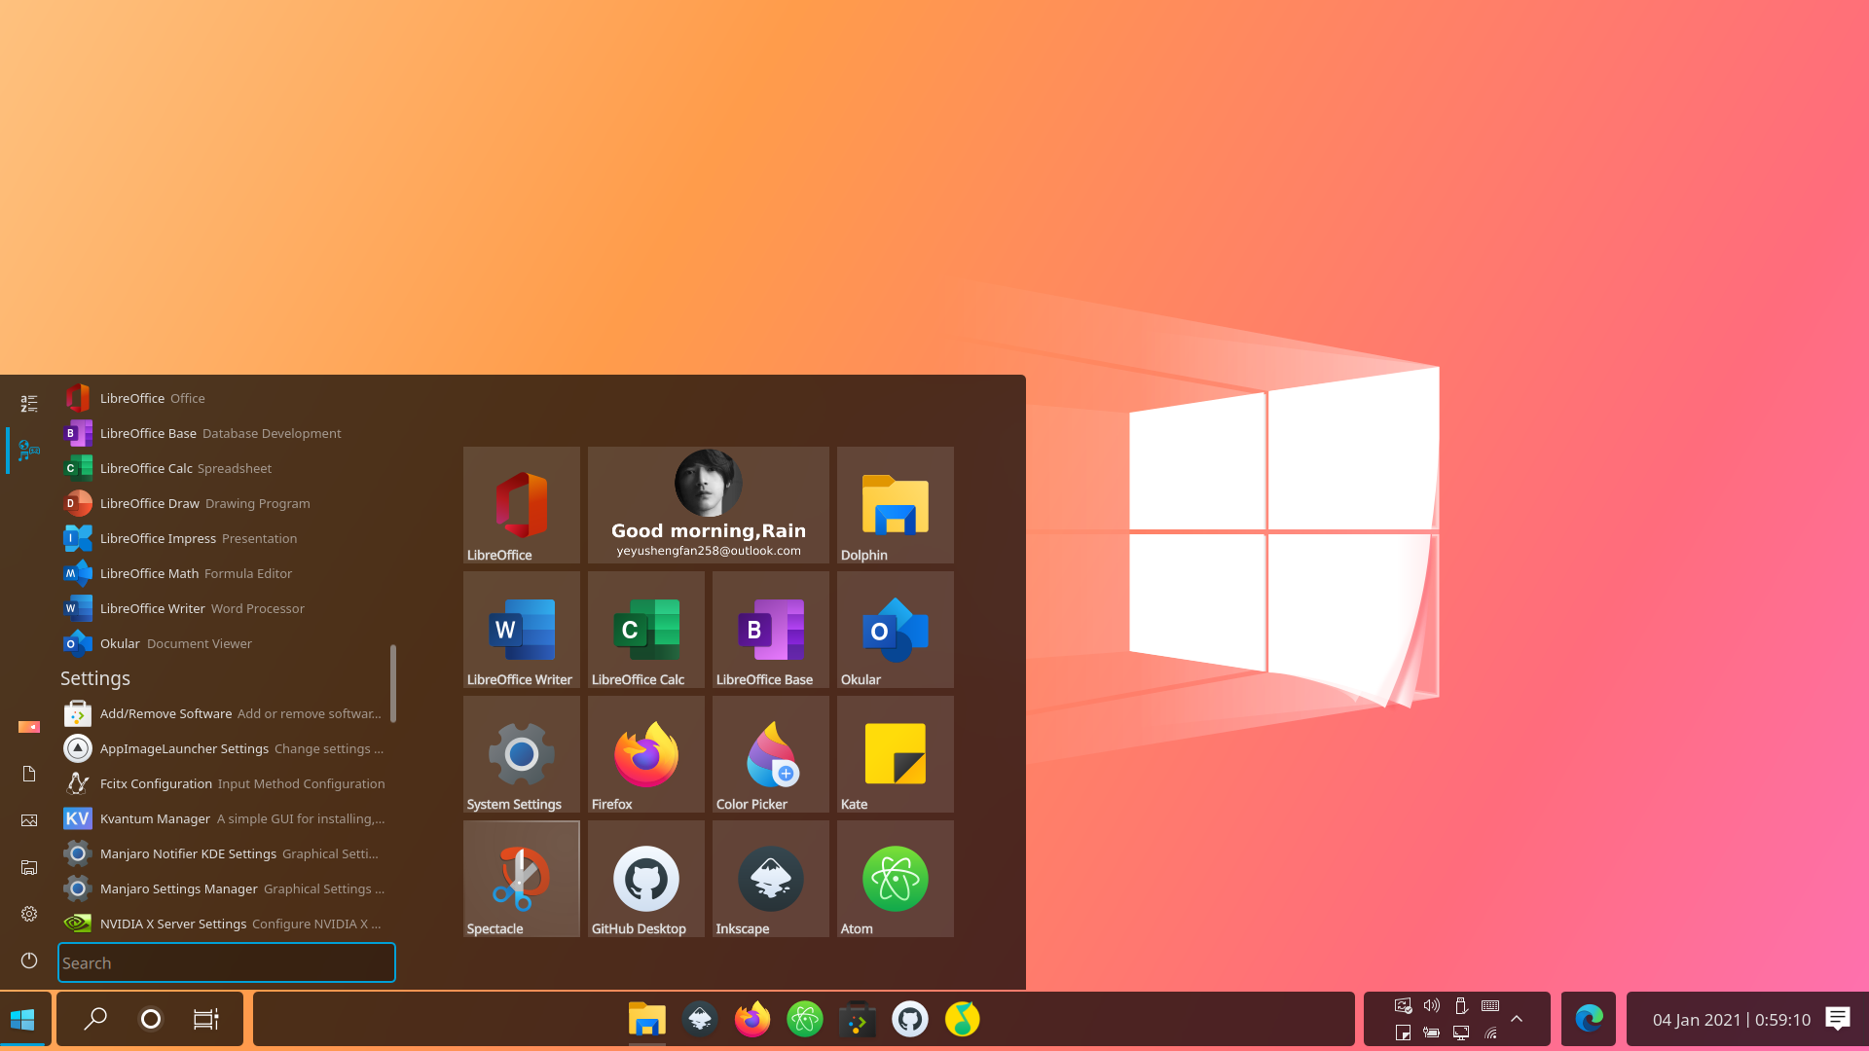Open Pictures icon in menu sidebar
Screen dimensions: 1869x1051
[x=29, y=820]
